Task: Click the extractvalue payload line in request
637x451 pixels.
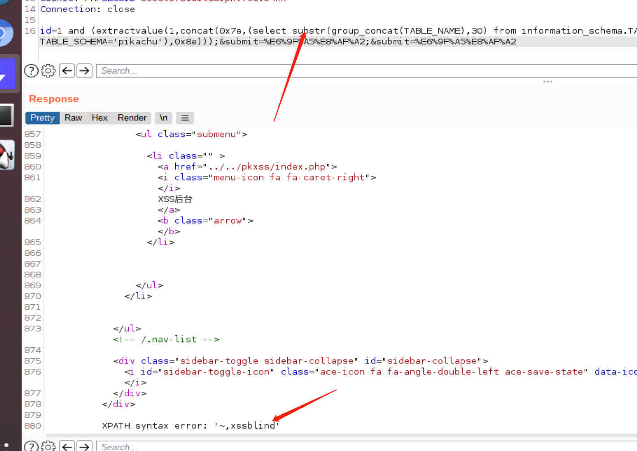Action: [338, 31]
